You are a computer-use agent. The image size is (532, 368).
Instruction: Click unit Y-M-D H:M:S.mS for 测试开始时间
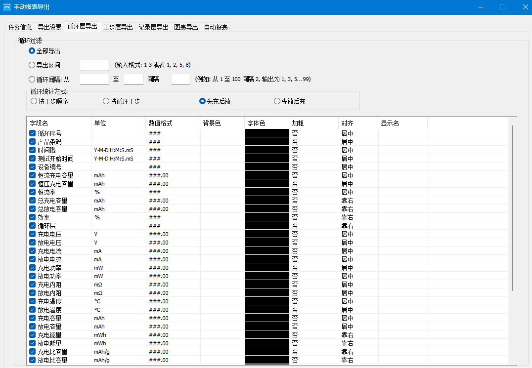point(114,158)
